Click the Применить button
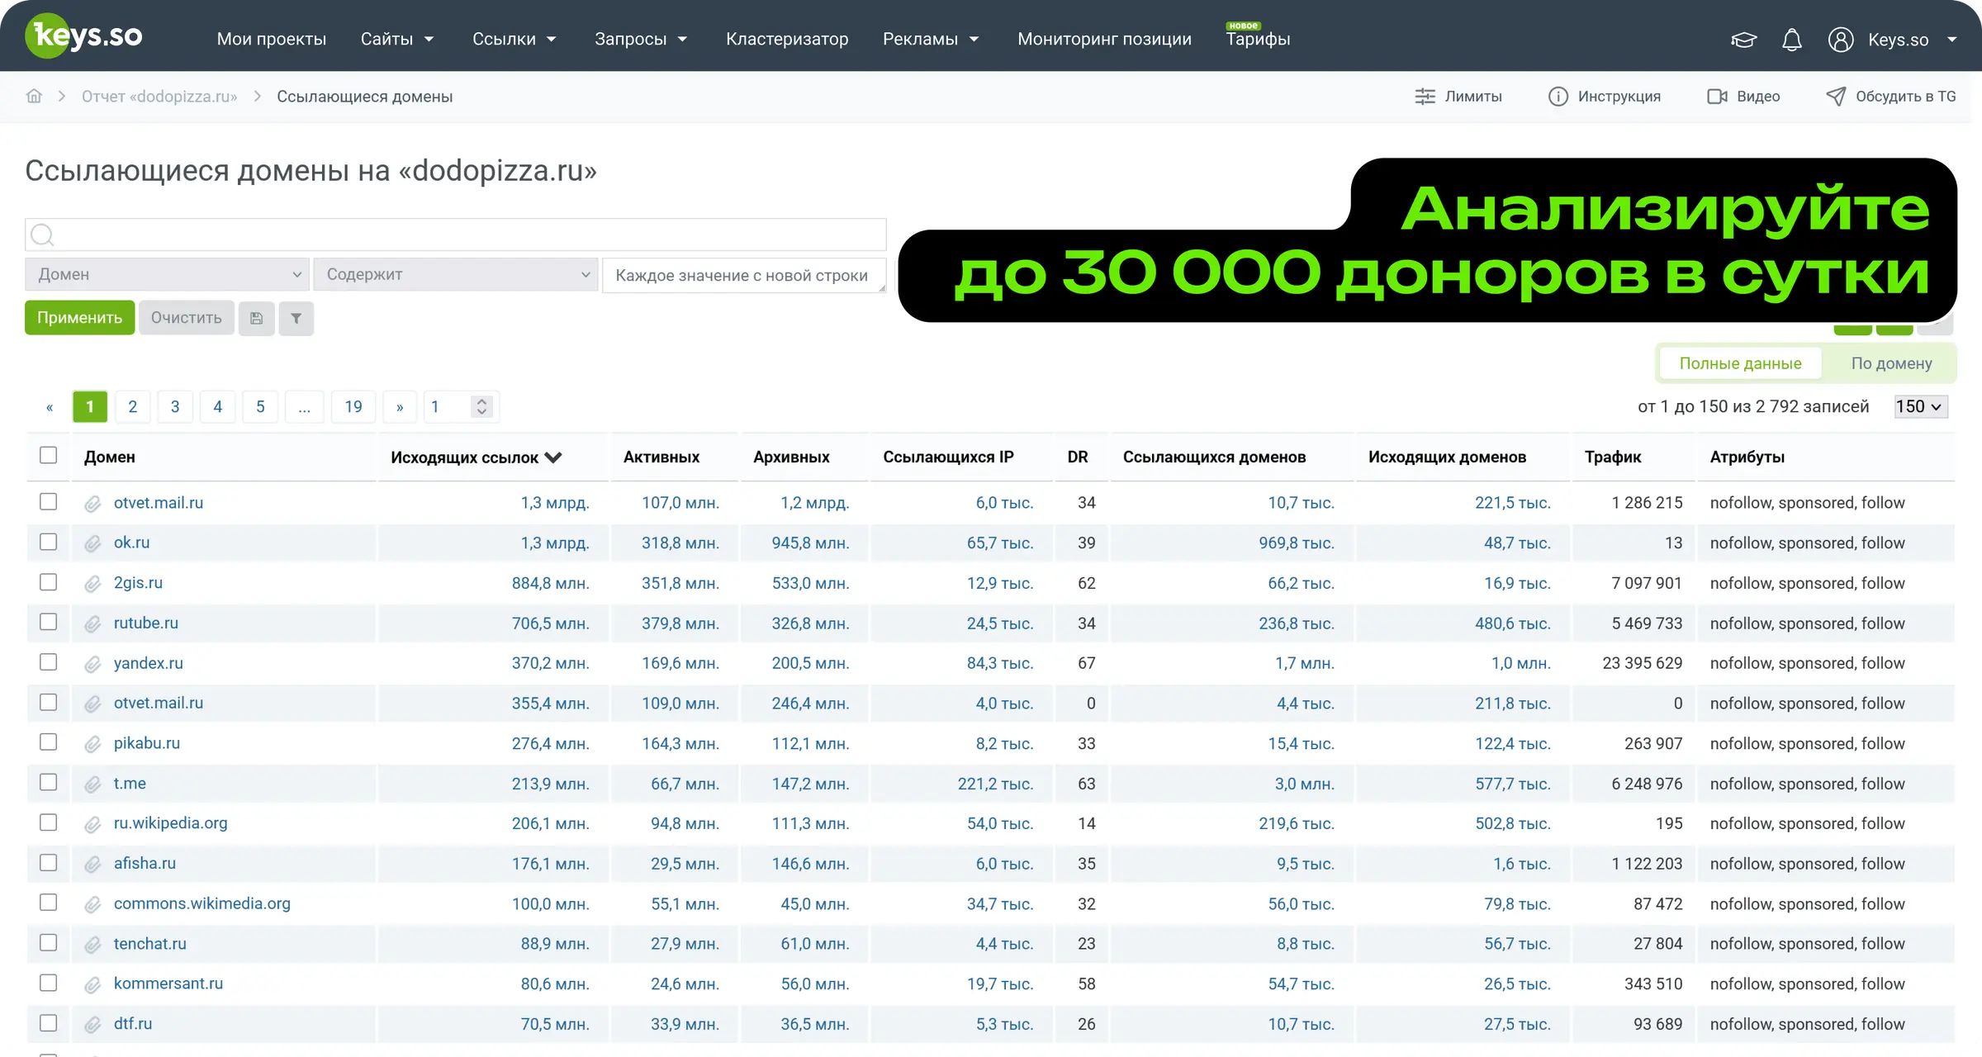This screenshot has height=1057, width=1982. pyautogui.click(x=79, y=318)
